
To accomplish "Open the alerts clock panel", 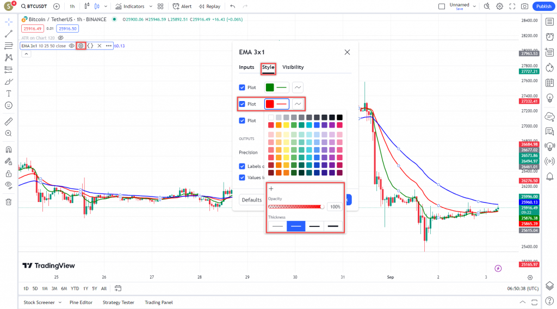I will click(x=549, y=37).
